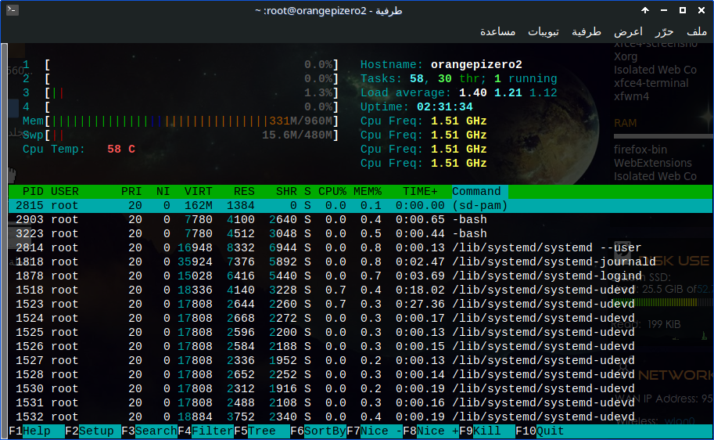Image resolution: width=714 pixels, height=440 pixels.
Task: Click the F5 Tree view toggle
Action: [x=262, y=431]
